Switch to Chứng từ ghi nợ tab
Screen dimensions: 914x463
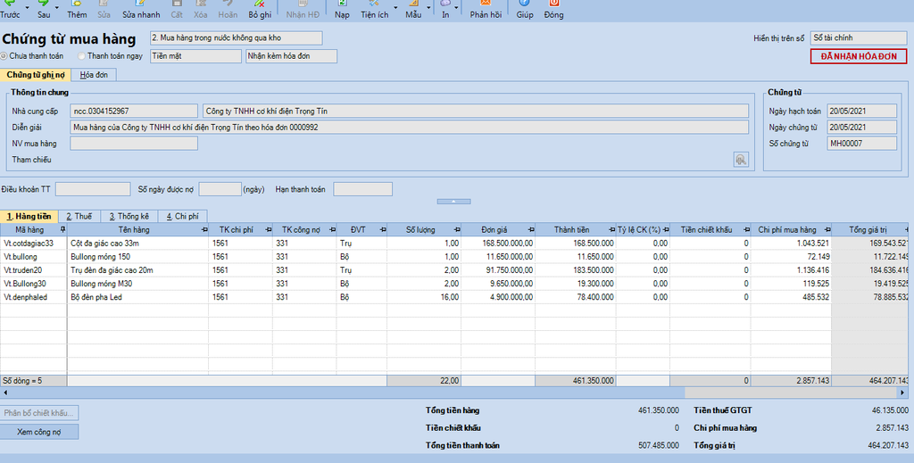[36, 75]
